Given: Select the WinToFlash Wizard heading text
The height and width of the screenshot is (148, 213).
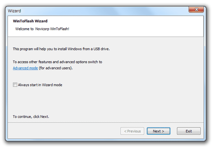Looking at the screenshot, I should pyautogui.click(x=30, y=21).
